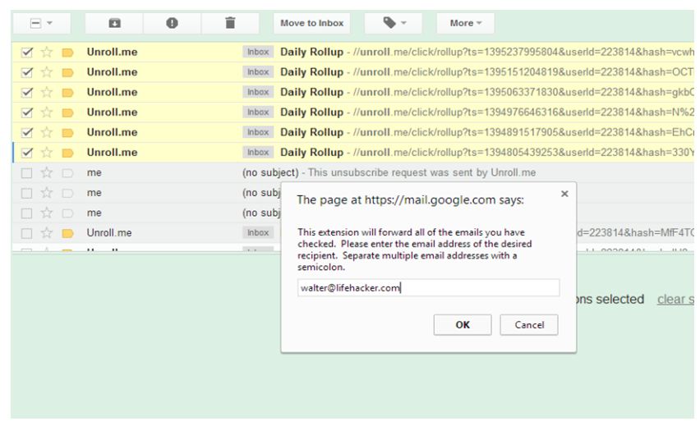Open Daily Rollup email with ts=1394976646316
The image size is (700, 426).
(x=486, y=112)
